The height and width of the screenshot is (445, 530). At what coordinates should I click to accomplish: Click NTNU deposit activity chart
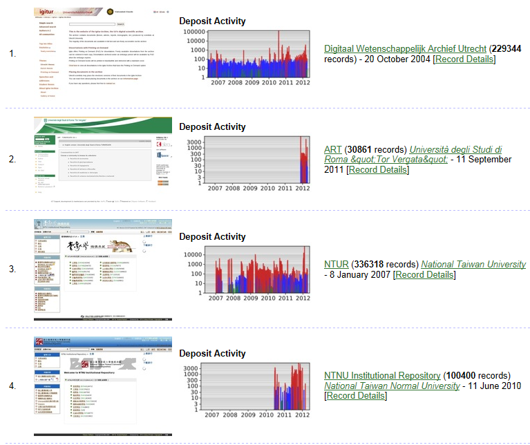(x=247, y=390)
